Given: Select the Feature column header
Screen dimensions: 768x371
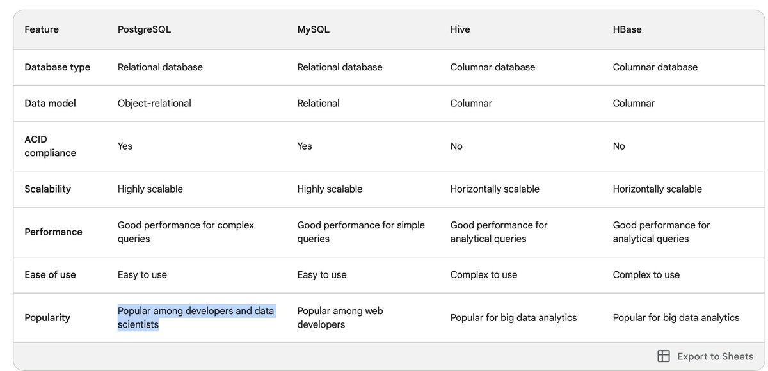Looking at the screenshot, I should pyautogui.click(x=41, y=29).
